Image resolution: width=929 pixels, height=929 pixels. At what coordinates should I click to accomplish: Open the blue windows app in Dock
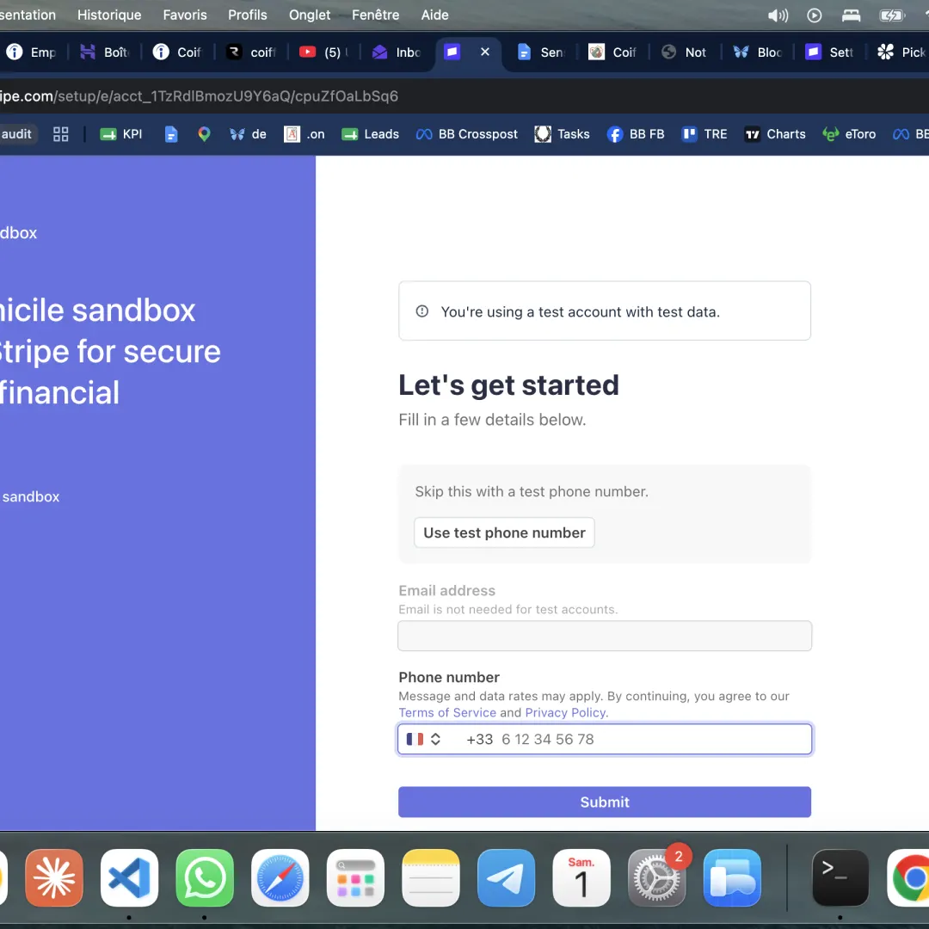pyautogui.click(x=732, y=877)
